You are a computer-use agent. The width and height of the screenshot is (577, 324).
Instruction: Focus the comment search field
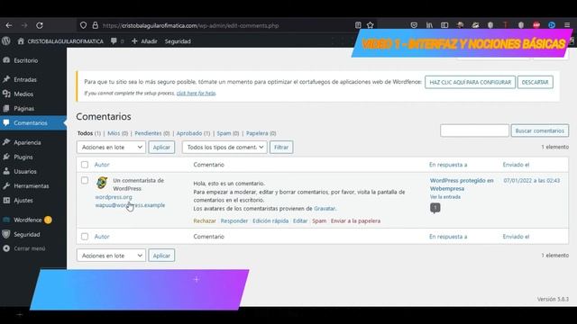(x=474, y=130)
